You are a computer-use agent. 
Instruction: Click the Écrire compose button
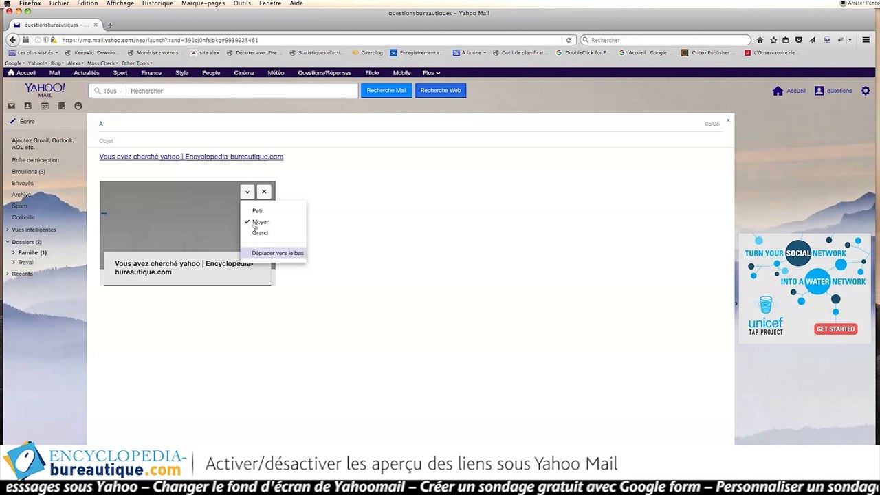tap(22, 121)
